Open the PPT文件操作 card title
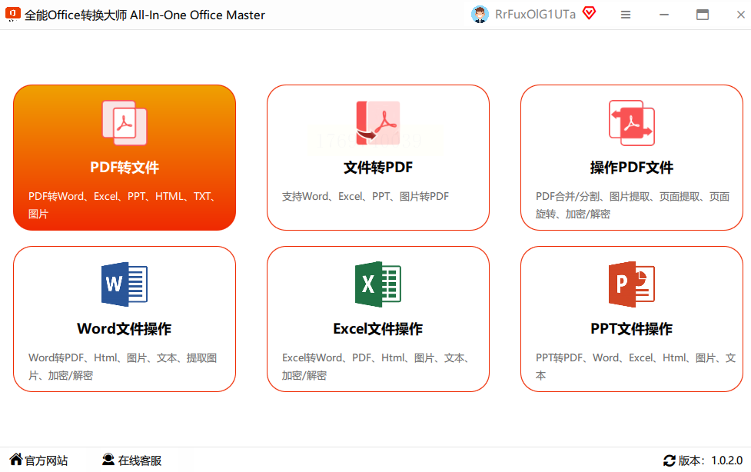This screenshot has width=751, height=472. tap(631, 329)
